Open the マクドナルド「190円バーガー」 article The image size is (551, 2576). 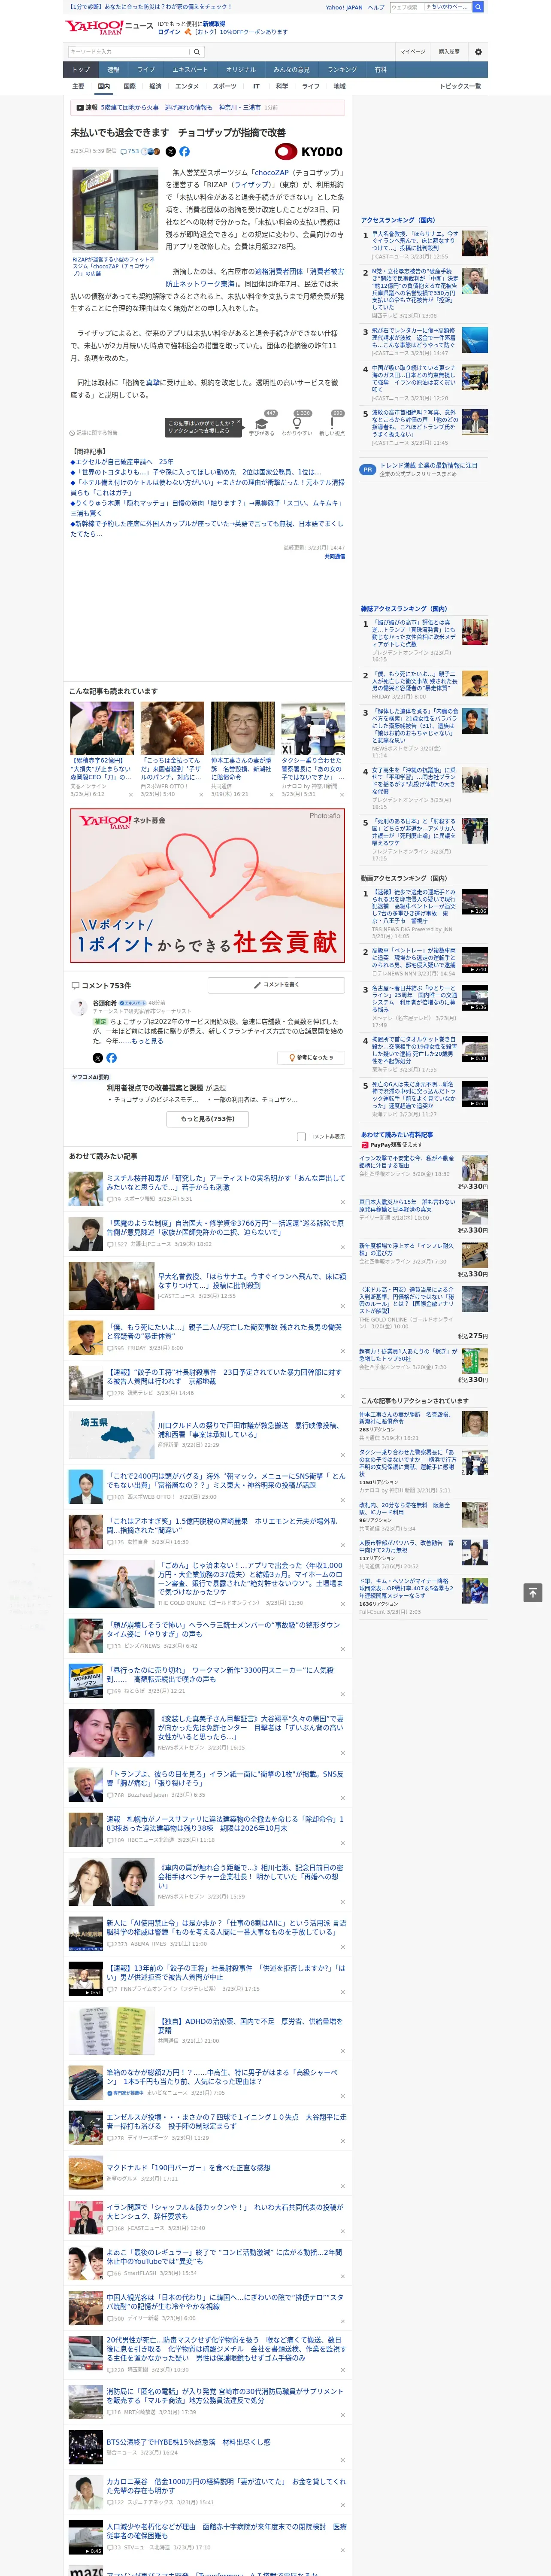[x=188, y=2168]
